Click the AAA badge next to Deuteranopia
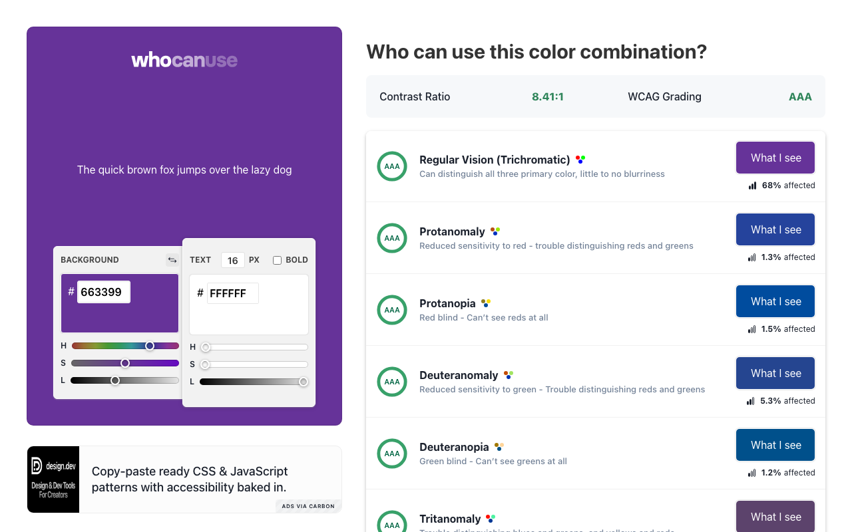 tap(392, 454)
